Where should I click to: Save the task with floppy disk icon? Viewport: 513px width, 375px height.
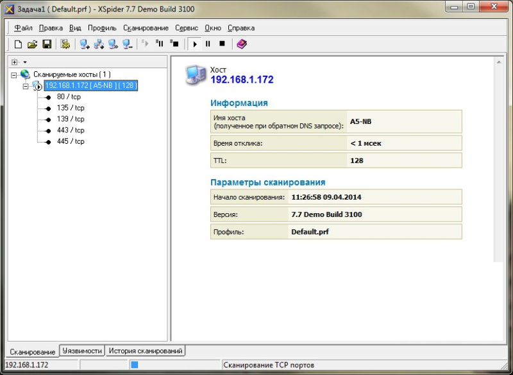point(47,44)
